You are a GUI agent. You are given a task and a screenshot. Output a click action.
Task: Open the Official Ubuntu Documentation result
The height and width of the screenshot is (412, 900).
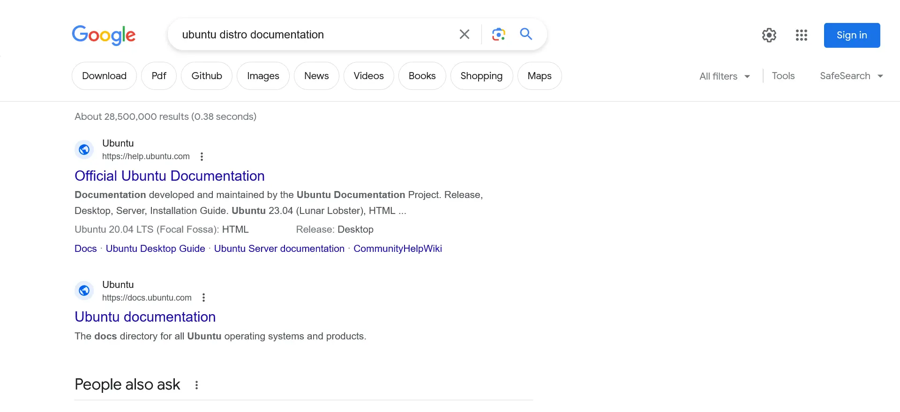pos(170,176)
